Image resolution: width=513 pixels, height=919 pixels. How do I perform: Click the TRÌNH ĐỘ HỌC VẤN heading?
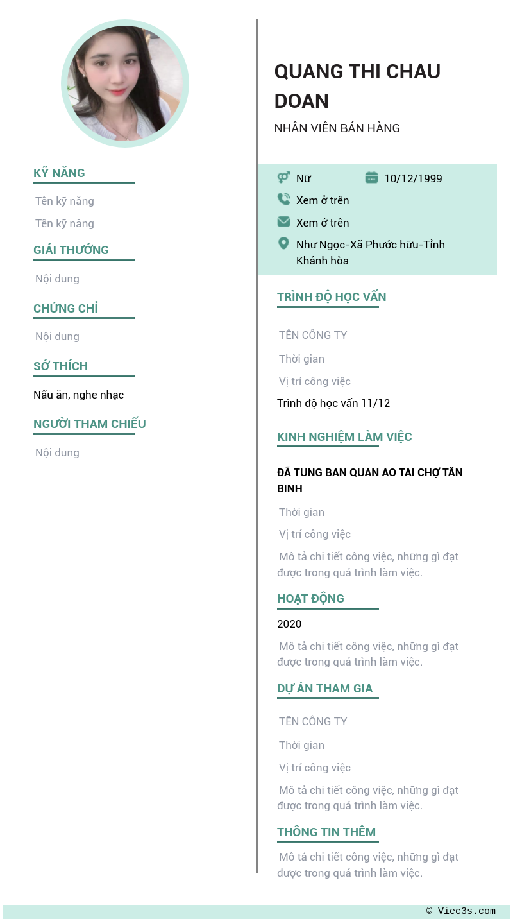click(332, 296)
